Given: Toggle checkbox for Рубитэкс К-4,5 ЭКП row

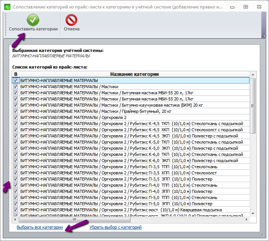Looking at the screenshot, I should pos(15,136).
